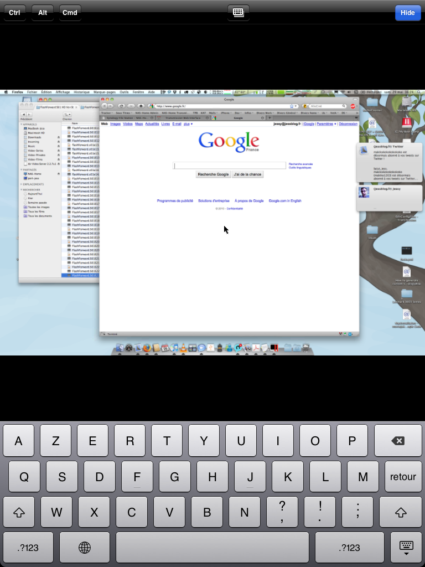
Task: Click the bookmark star in URL bar
Action: [291, 106]
